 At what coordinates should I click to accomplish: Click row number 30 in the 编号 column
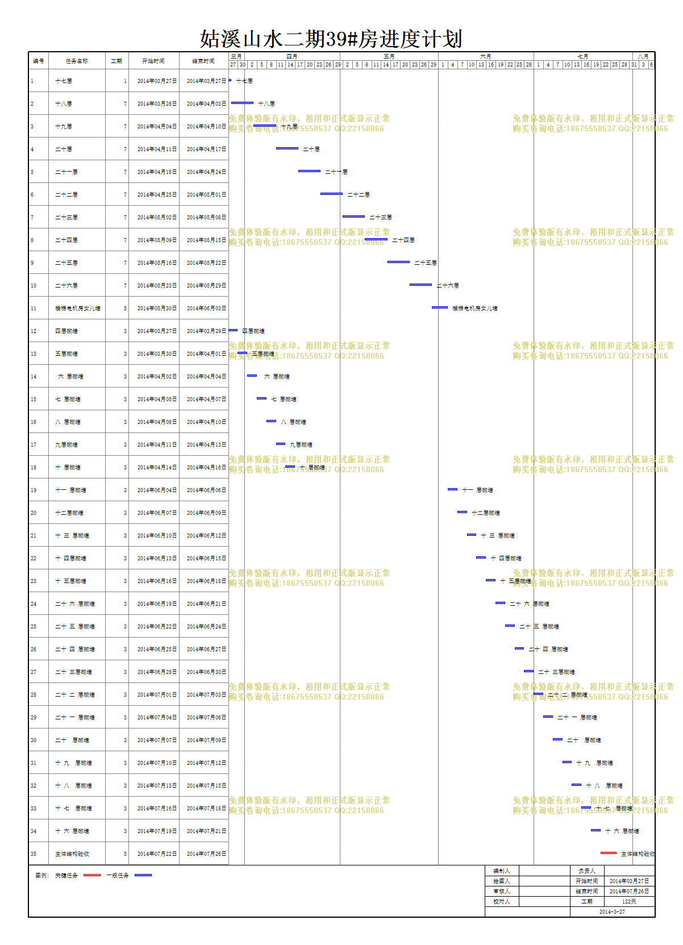tap(34, 740)
